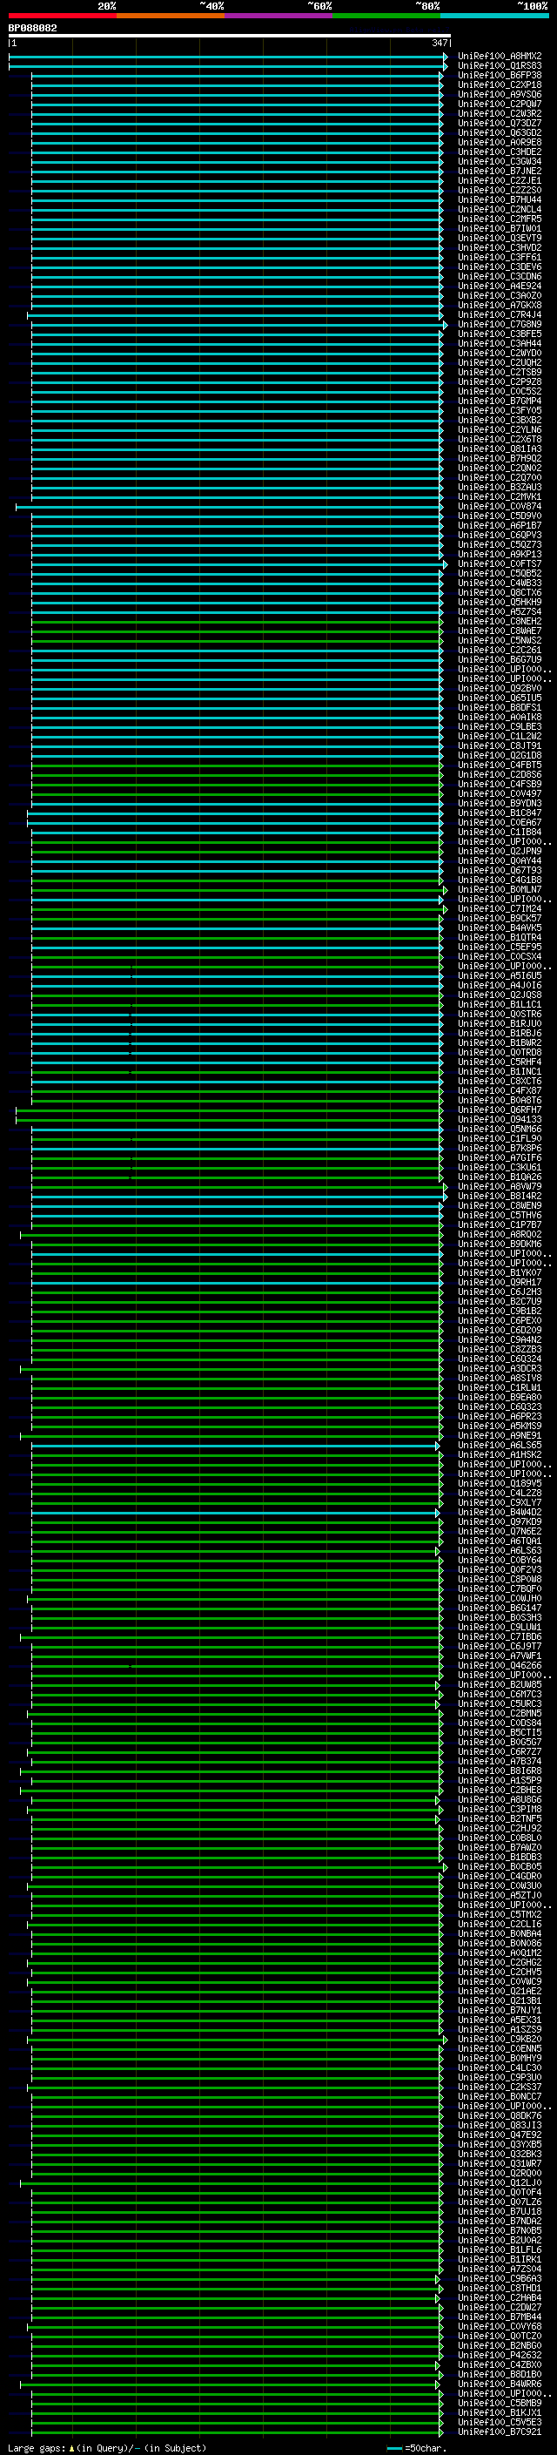Select label UniRef100_B1LFL6
The width and height of the screenshot is (557, 2455).
[499, 2249]
